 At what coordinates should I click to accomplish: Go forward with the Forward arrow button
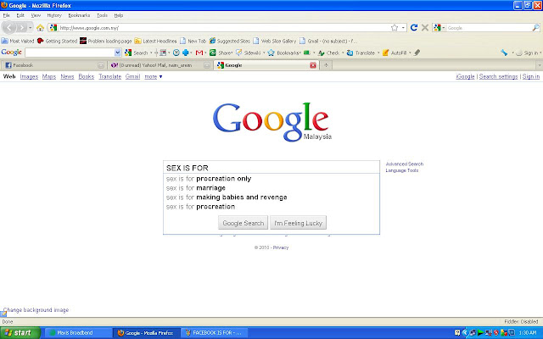22,28
